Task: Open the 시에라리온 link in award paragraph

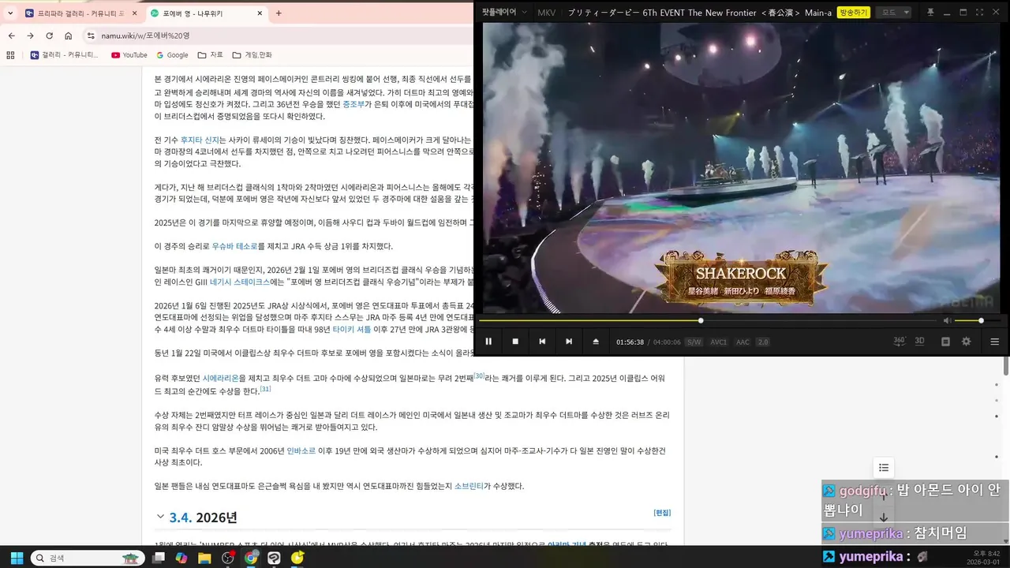Action: click(220, 379)
